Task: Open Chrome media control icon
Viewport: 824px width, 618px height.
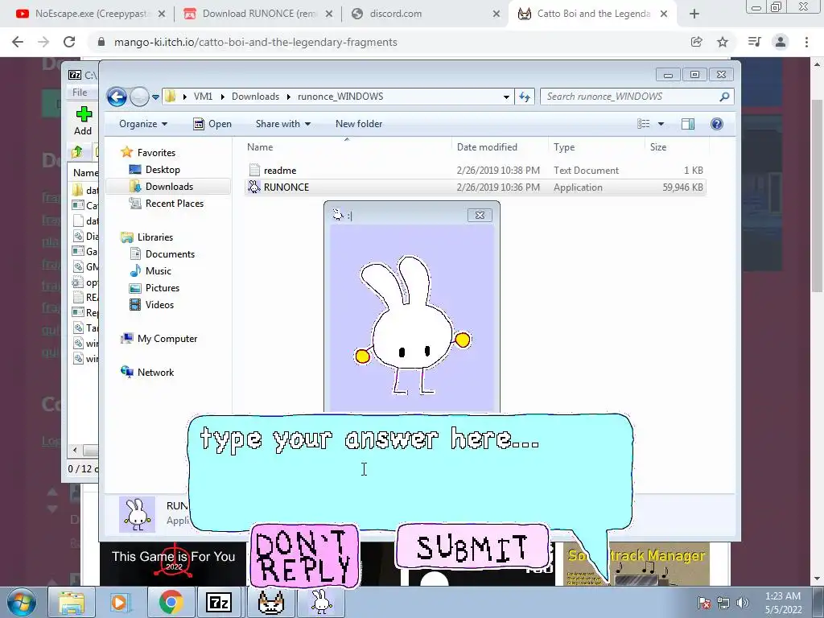Action: coord(754,42)
